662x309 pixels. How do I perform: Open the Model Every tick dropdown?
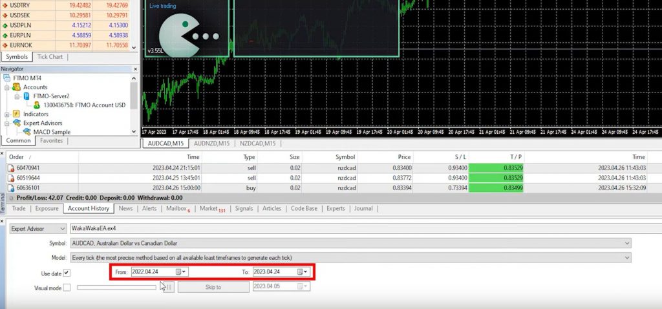350,257
